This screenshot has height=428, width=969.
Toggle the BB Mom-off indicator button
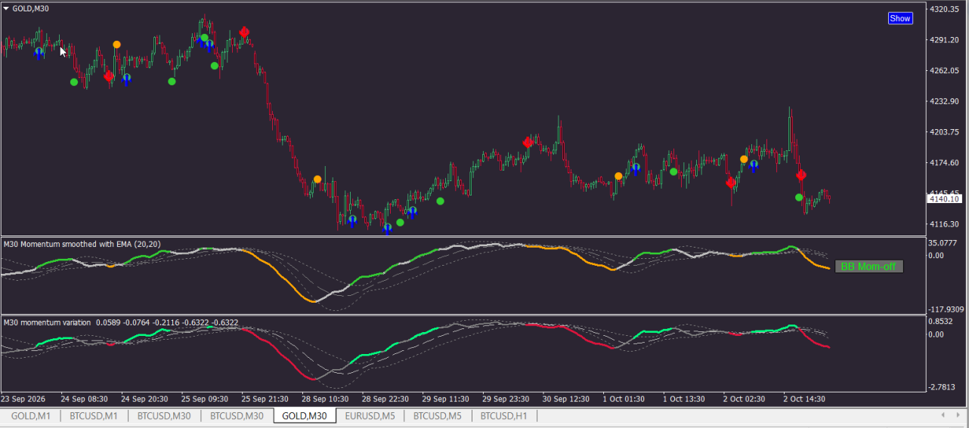[869, 266]
